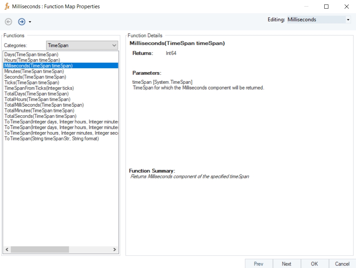
Task: Select Hours(TimeSpan timeSpan) in list
Action: (x=32, y=60)
